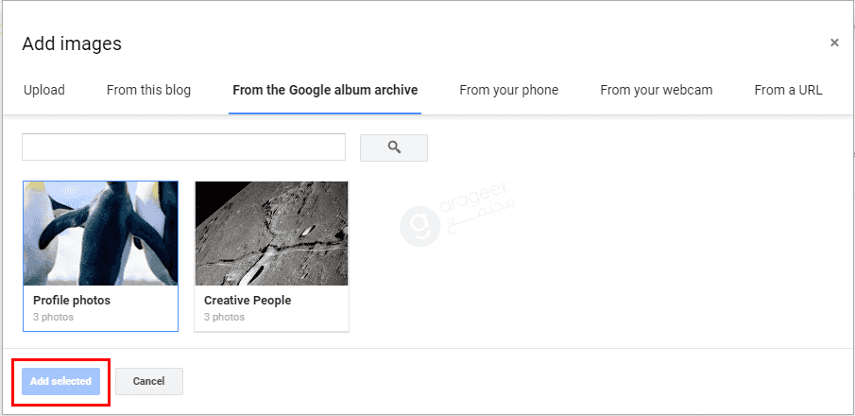
Task: Click the photo count under Profile photos
Action: click(x=53, y=317)
